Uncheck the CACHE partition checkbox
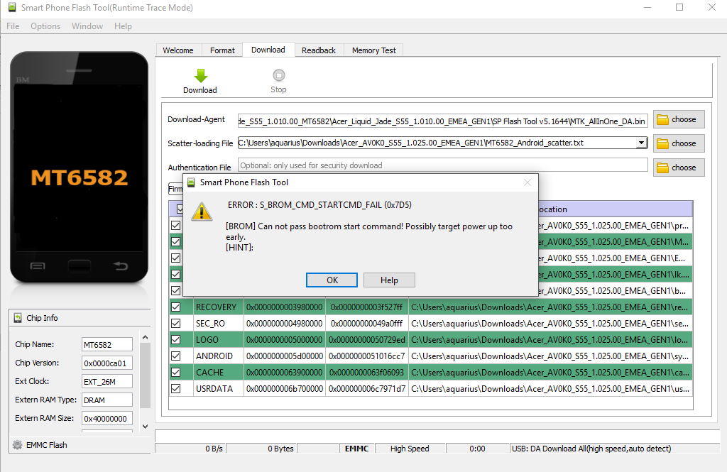The image size is (727, 472). 176,373
